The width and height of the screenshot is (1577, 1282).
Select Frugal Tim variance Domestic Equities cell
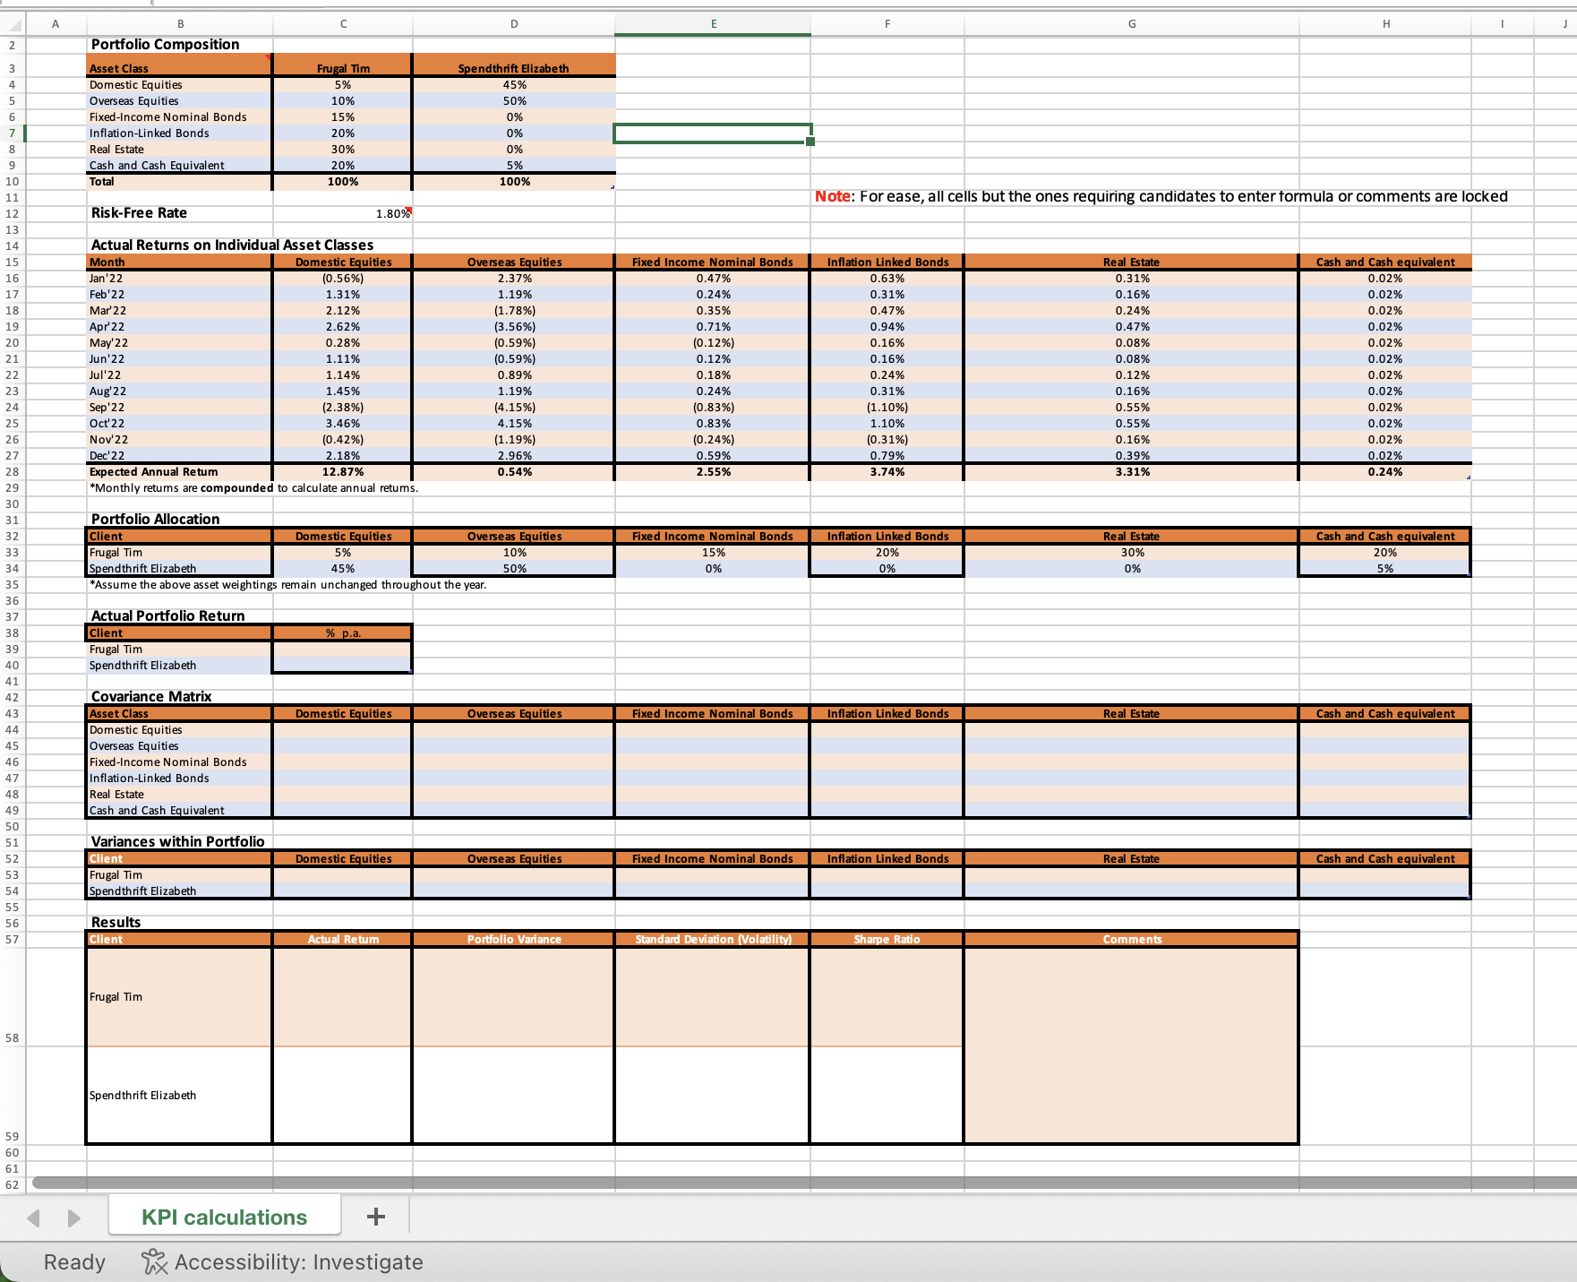[x=343, y=874]
